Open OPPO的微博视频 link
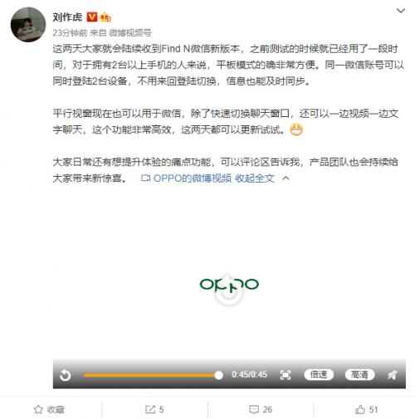This screenshot has height=419, width=415. [x=186, y=178]
